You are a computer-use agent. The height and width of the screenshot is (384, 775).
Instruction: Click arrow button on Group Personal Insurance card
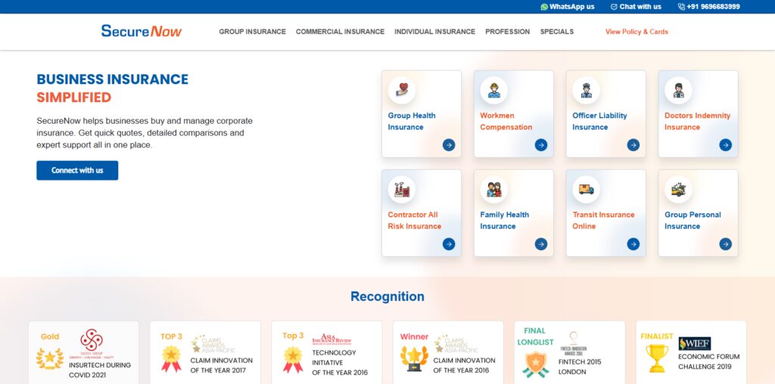tap(726, 244)
